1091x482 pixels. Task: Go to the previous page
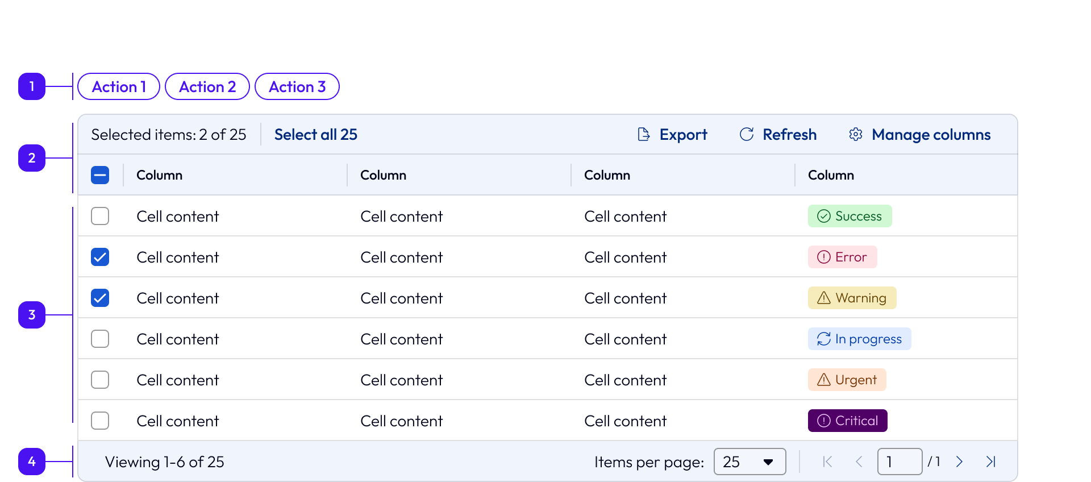[859, 462]
